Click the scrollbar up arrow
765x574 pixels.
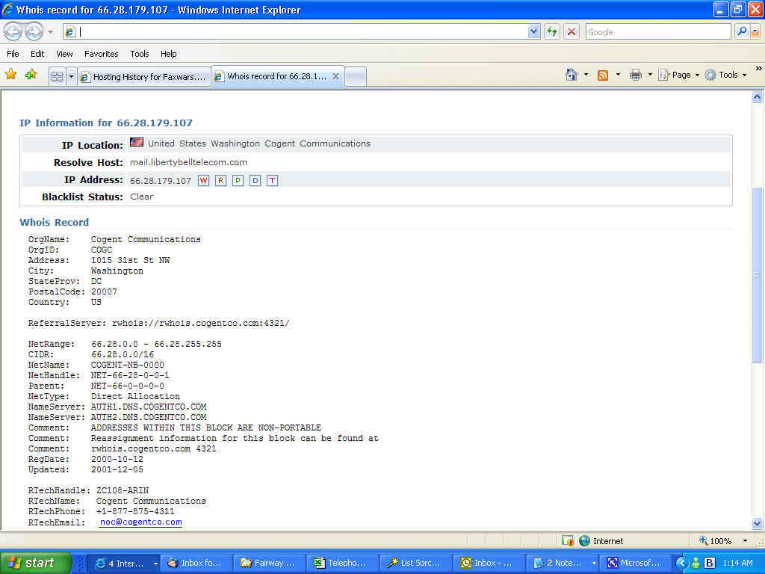click(758, 96)
